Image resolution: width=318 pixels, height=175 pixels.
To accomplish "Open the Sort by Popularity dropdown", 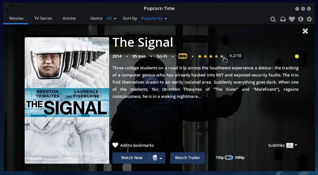I will pyautogui.click(x=154, y=18).
